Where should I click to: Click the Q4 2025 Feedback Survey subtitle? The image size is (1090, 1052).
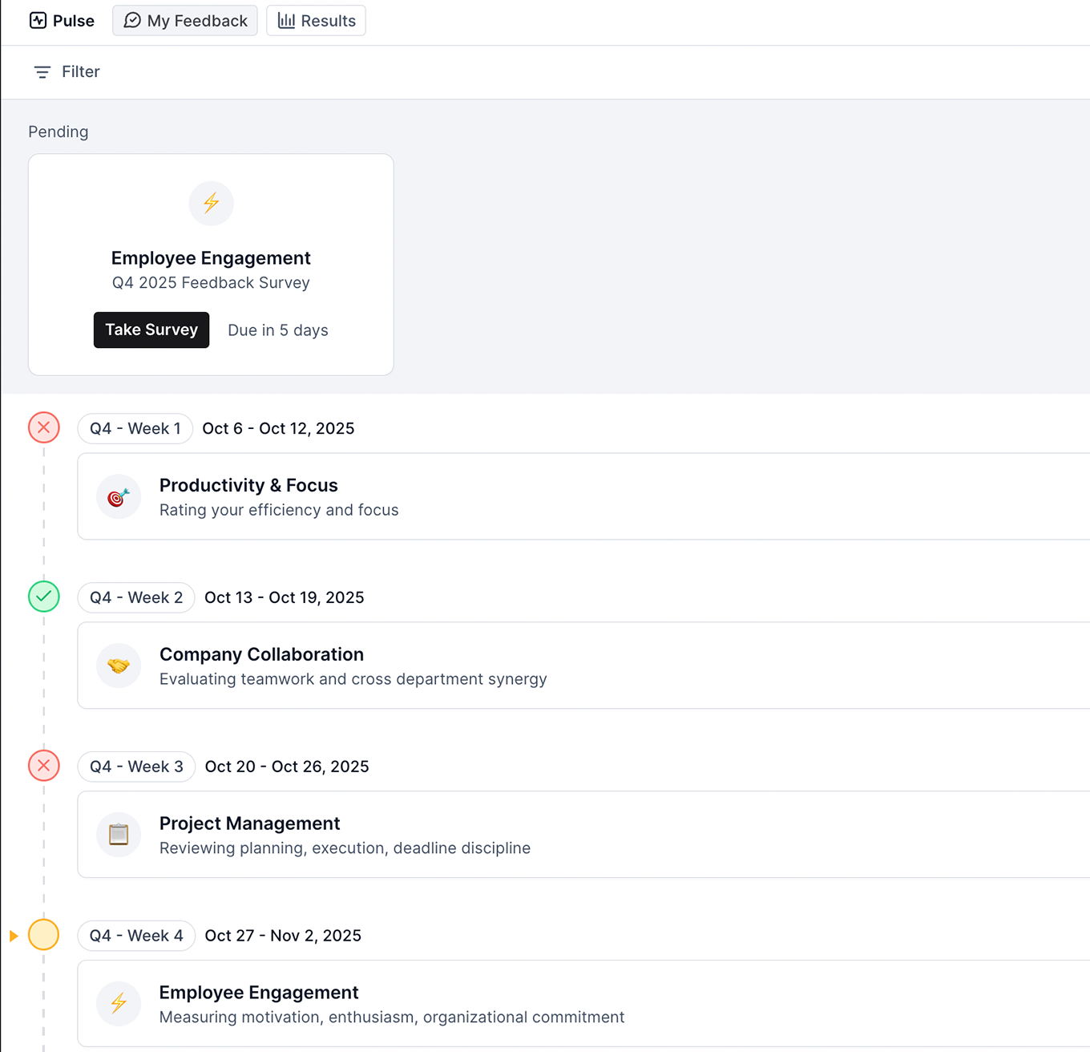(x=211, y=283)
